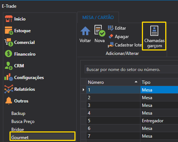Create a Nova mesa with document icon

click(x=100, y=31)
